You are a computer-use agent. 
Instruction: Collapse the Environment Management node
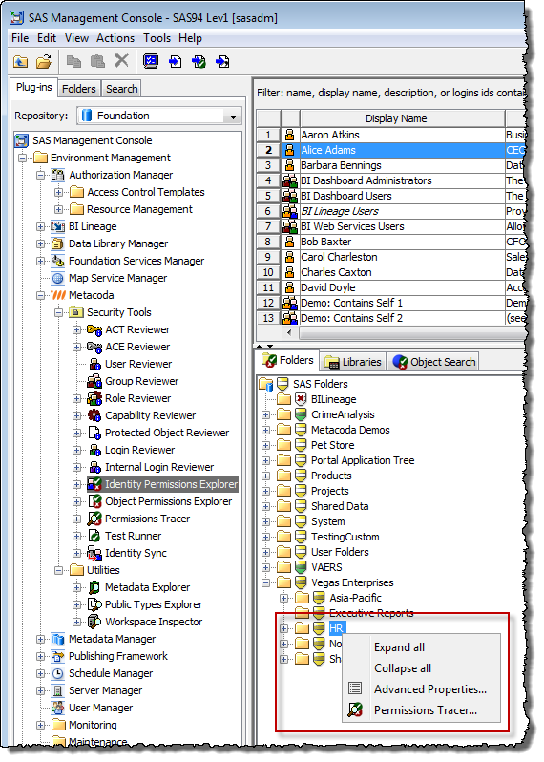[x=22, y=158]
